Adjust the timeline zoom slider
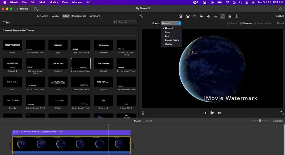The height and width of the screenshot is (155, 285). tap(260, 121)
